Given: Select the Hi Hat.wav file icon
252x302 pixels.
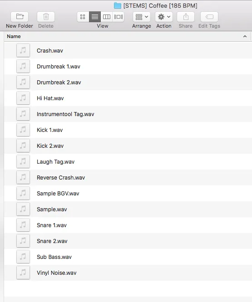Looking at the screenshot, I should (23, 98).
